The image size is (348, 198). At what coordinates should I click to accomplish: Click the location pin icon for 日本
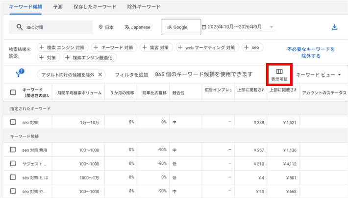tap(101, 27)
